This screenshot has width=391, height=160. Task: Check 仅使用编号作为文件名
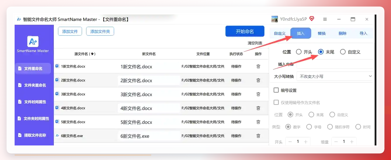point(276,102)
